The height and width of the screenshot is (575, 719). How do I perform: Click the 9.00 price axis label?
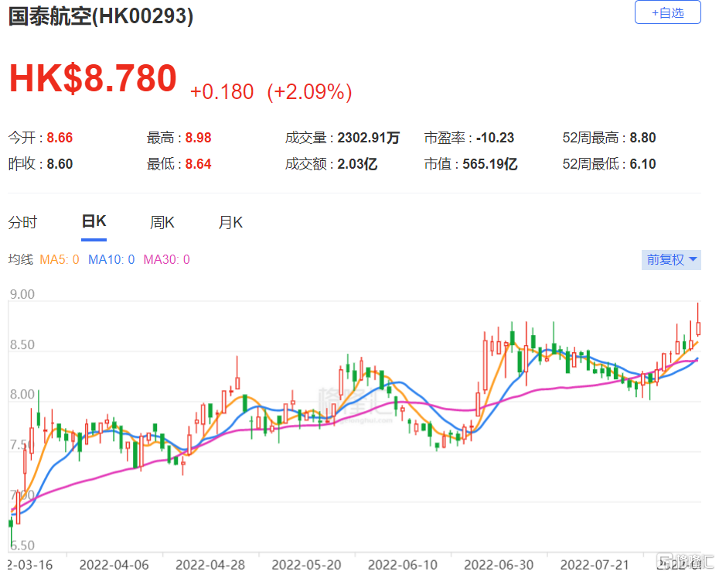tap(23, 295)
